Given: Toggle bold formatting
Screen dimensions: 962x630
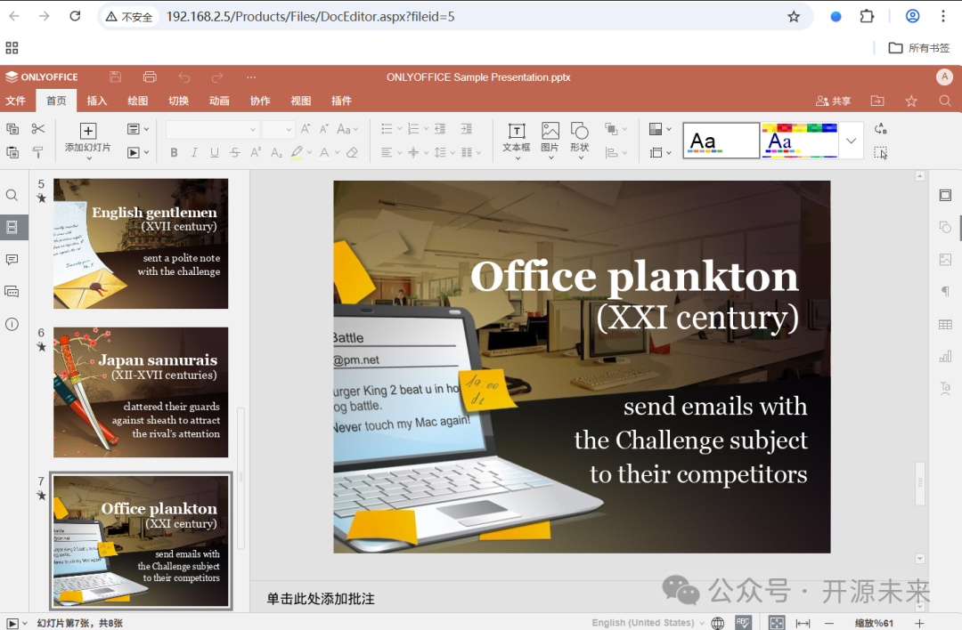Looking at the screenshot, I should [x=174, y=153].
